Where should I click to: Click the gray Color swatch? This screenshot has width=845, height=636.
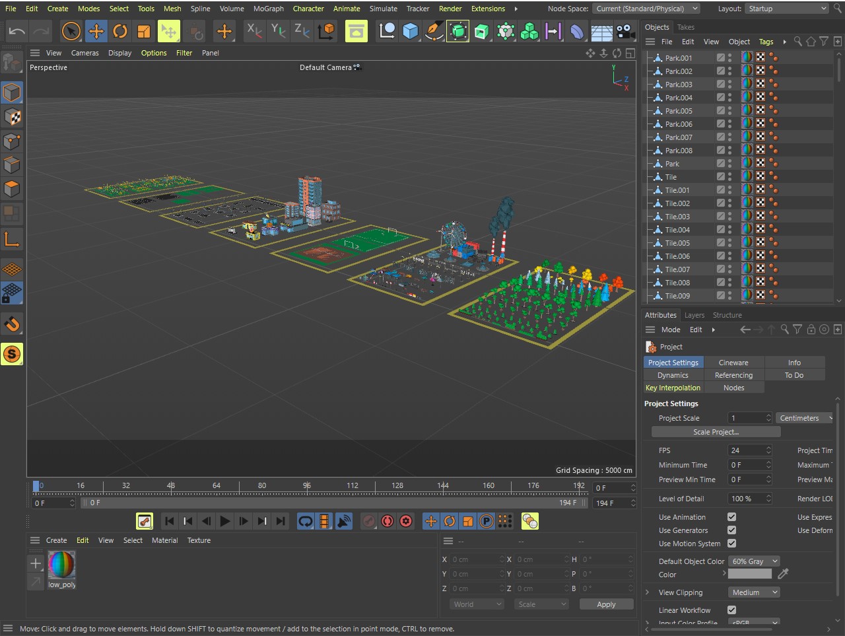pyautogui.click(x=749, y=575)
